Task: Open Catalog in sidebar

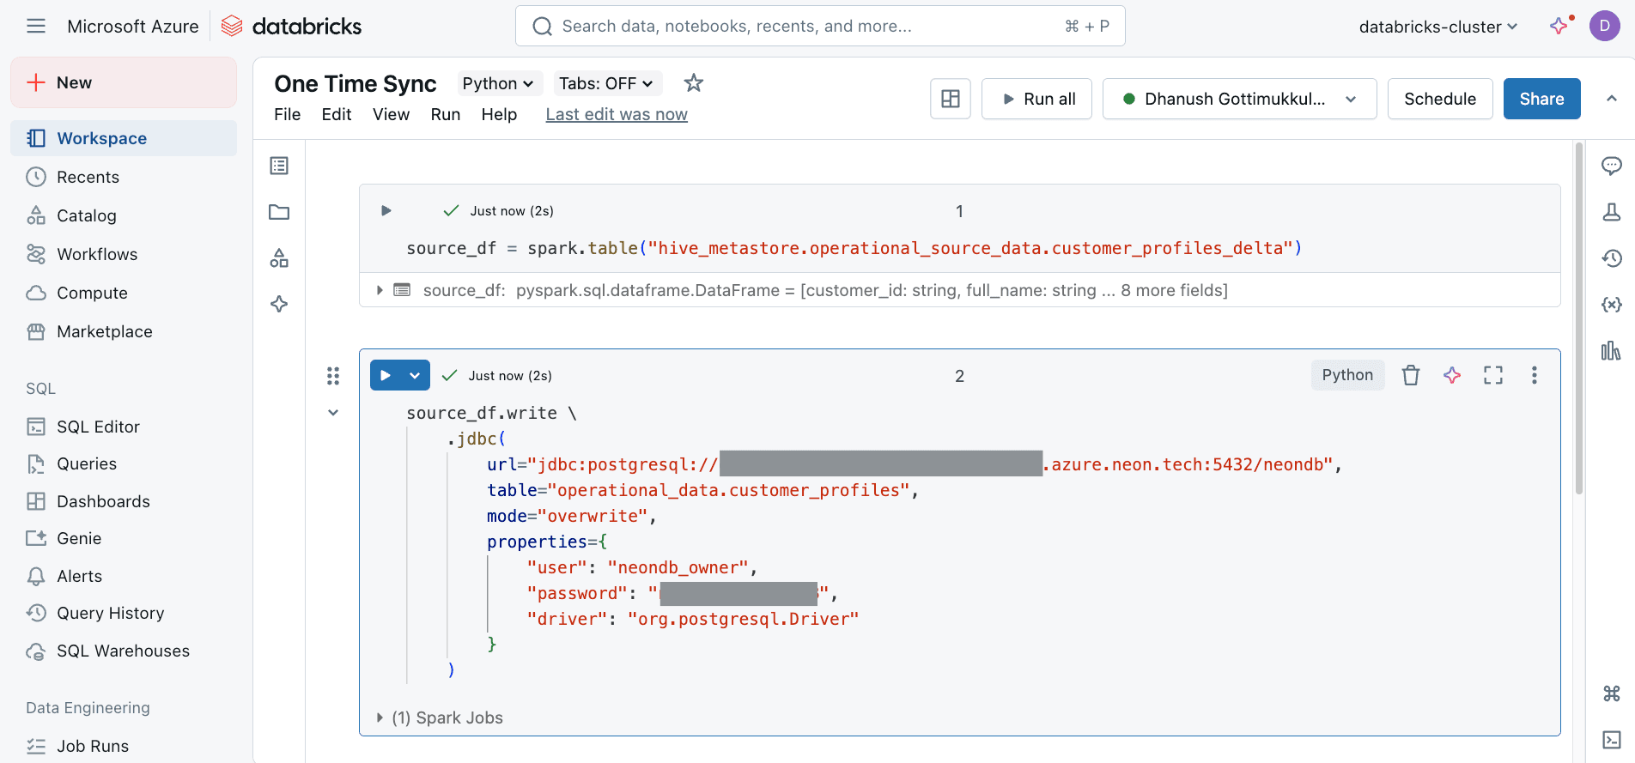Action: pyautogui.click(x=124, y=215)
